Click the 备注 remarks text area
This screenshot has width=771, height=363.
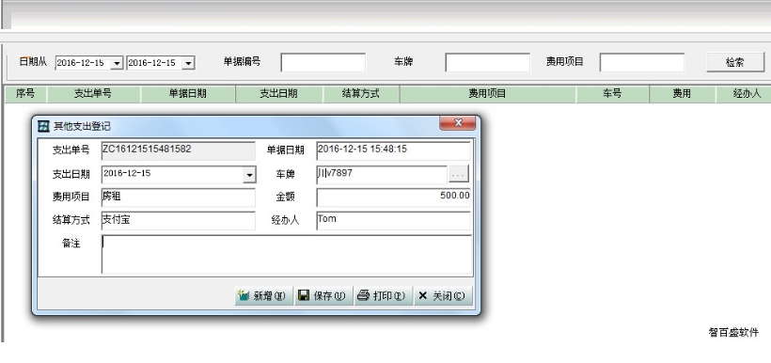click(287, 254)
